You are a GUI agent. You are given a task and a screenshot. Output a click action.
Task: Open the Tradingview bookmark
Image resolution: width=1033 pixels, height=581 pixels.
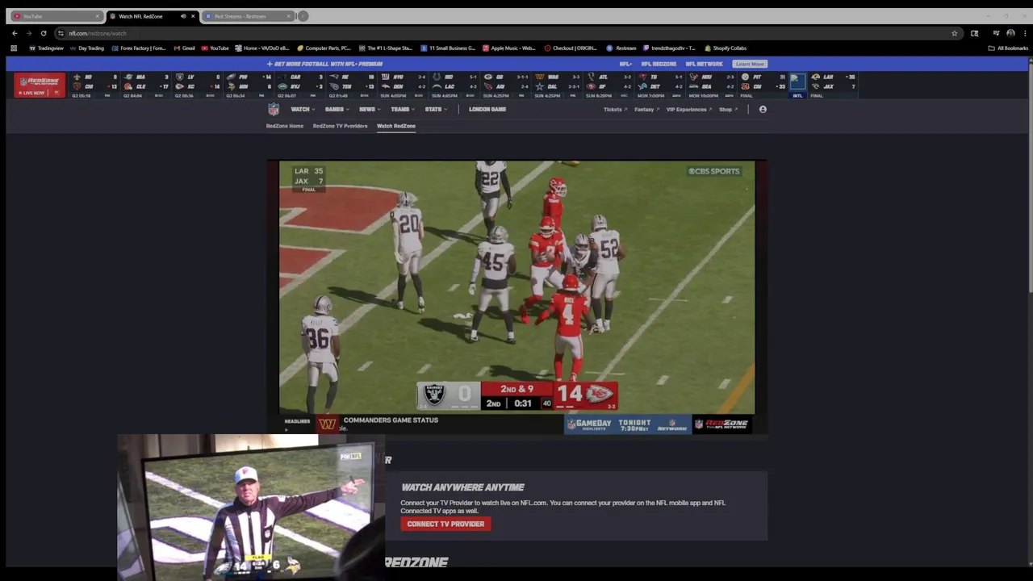[46, 48]
